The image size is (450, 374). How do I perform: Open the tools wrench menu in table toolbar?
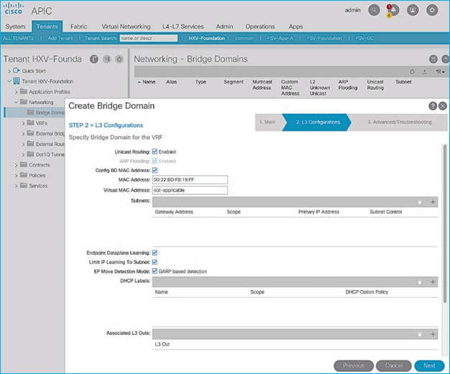[440, 72]
